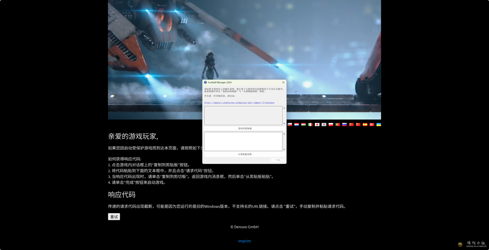Click step 1 about 复制到剪贴板 button
The image size is (489, 250).
(149, 165)
